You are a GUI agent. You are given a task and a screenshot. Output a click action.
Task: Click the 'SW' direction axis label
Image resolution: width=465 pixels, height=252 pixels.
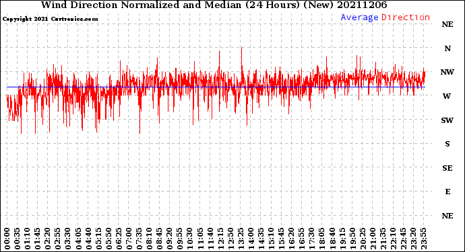(447, 120)
